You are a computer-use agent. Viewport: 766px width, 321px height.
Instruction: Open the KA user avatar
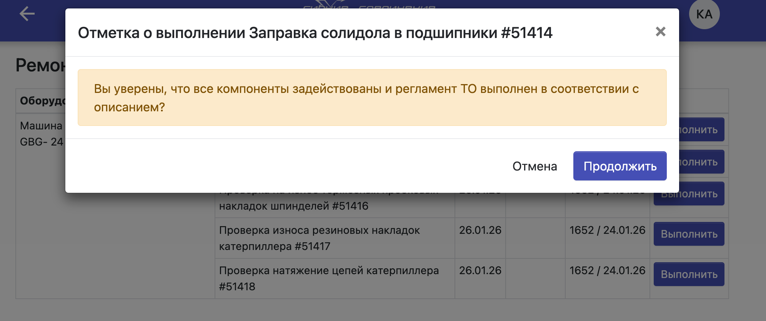point(704,15)
